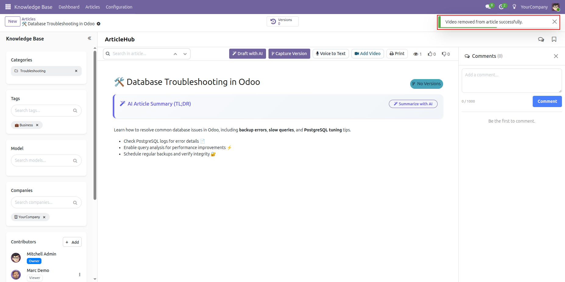Add a contributor with the Add button

(72, 242)
